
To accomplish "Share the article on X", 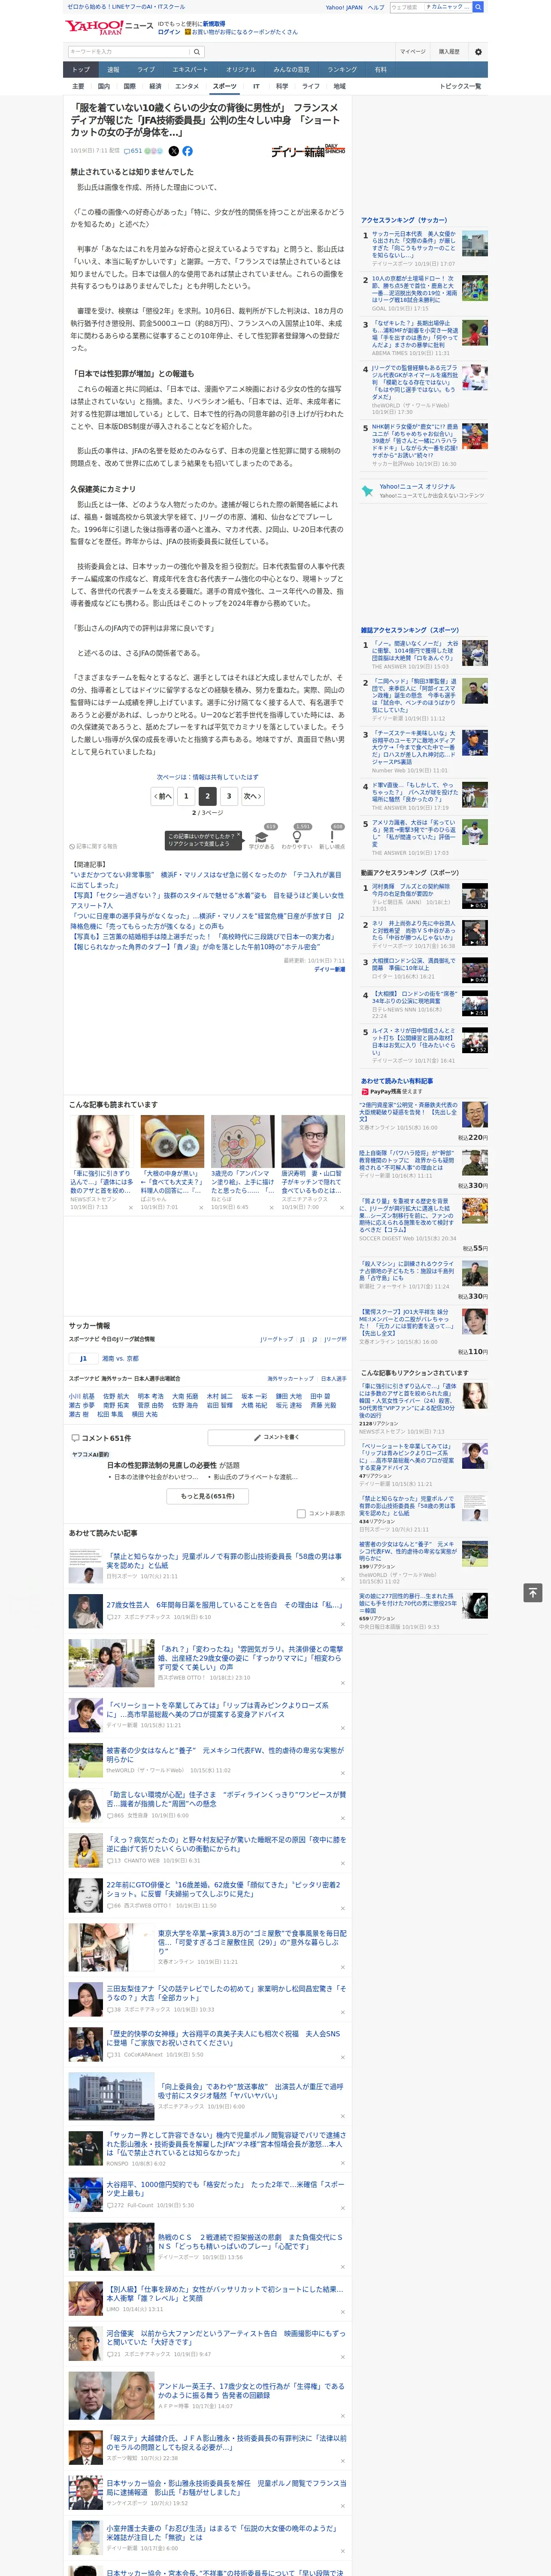I will pyautogui.click(x=173, y=151).
